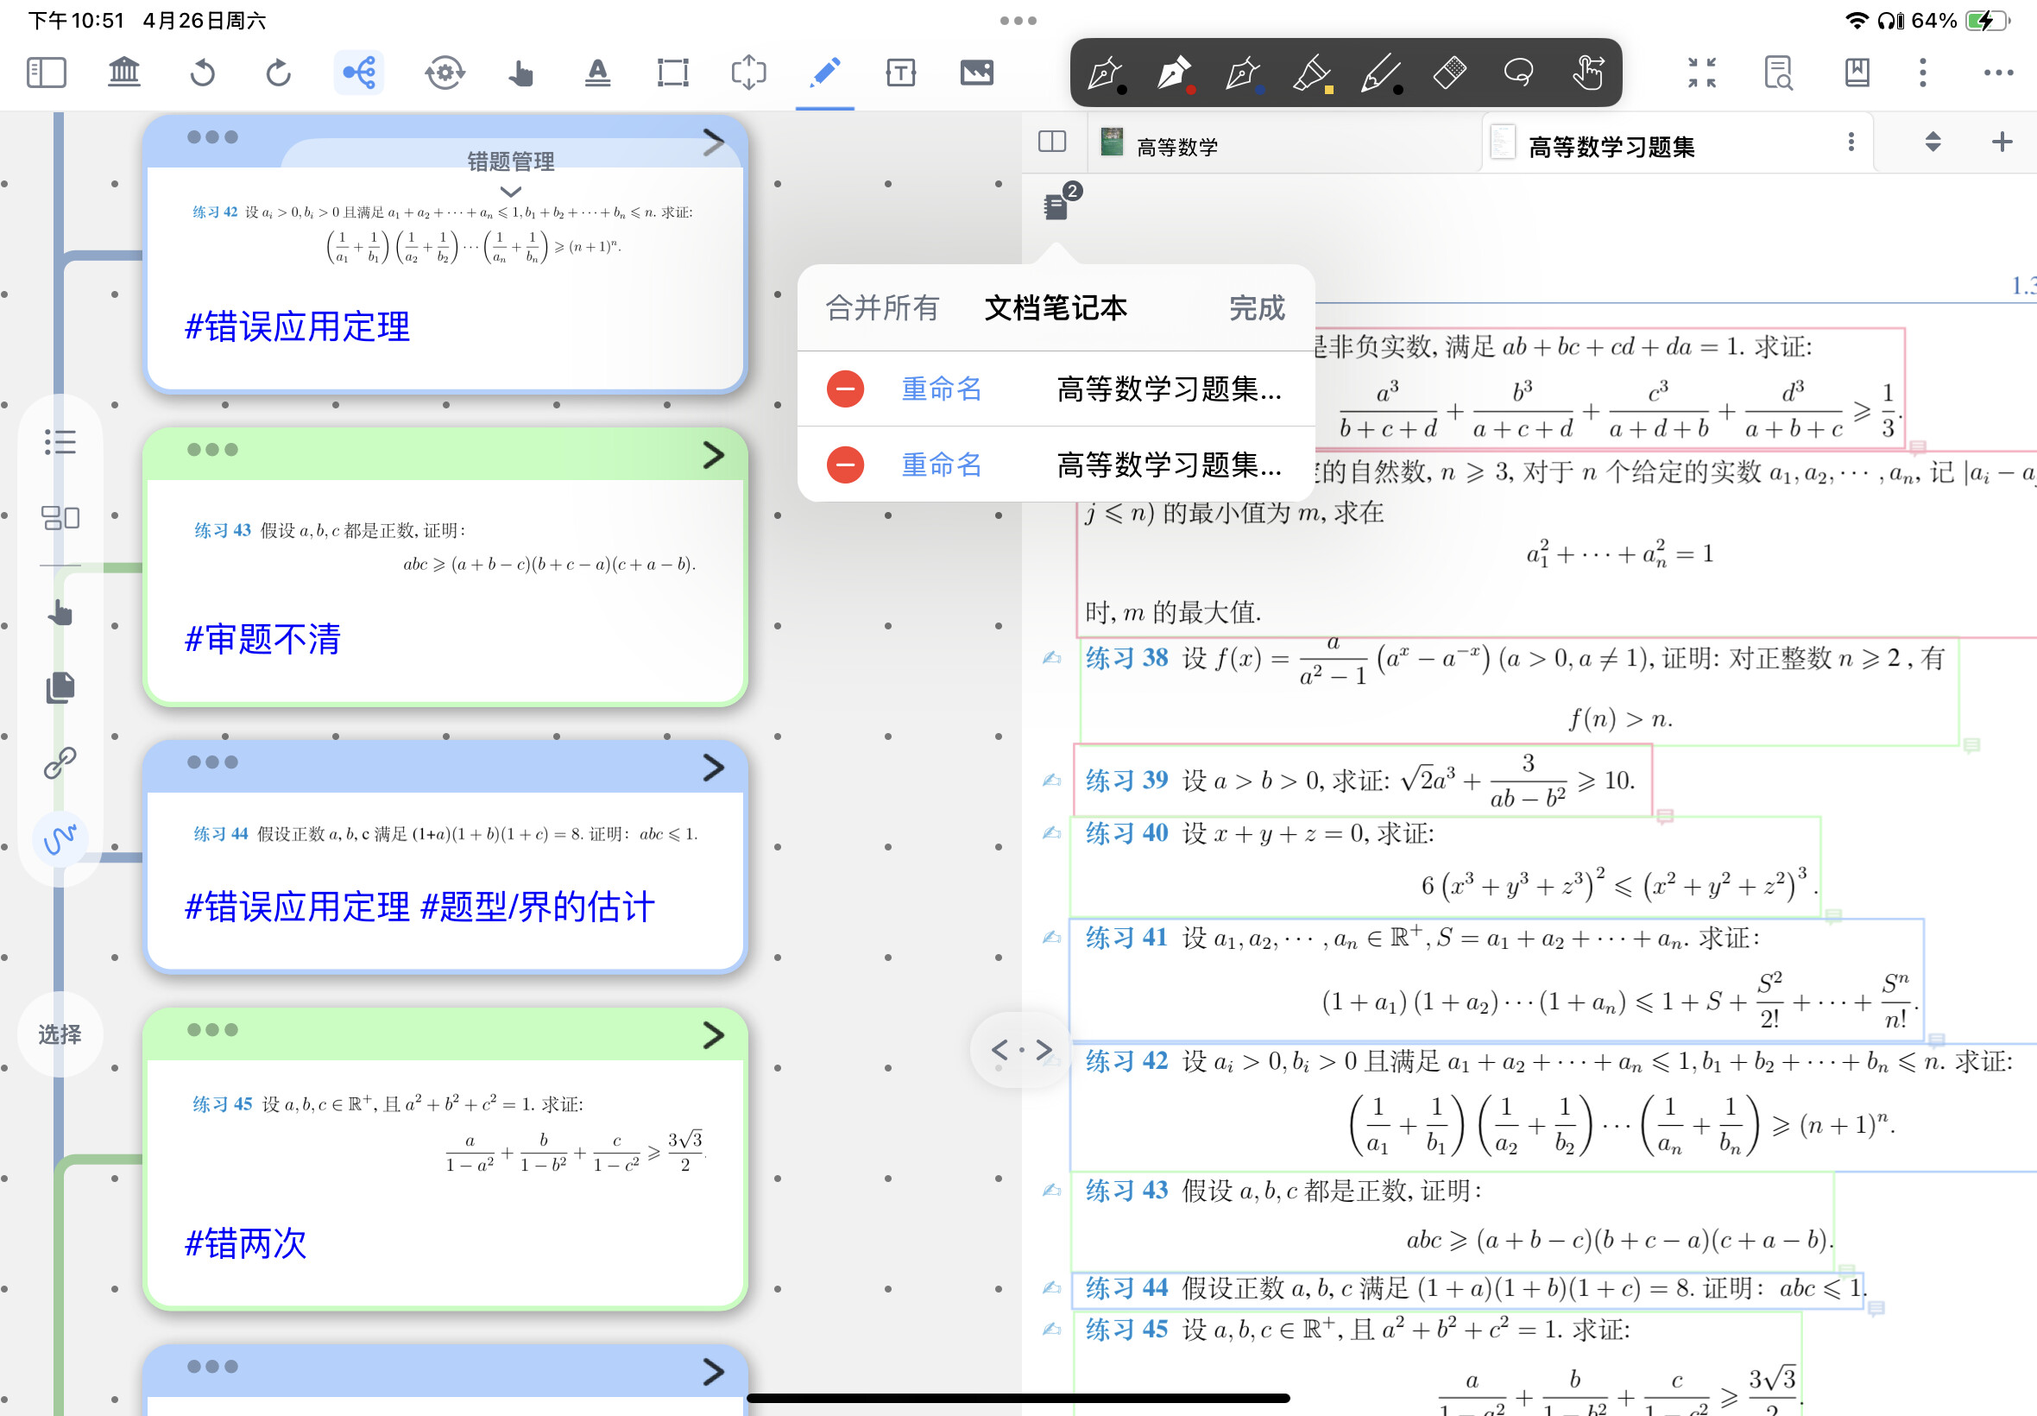Open the bookmark panel icon
The width and height of the screenshot is (2037, 1416).
(x=1856, y=72)
